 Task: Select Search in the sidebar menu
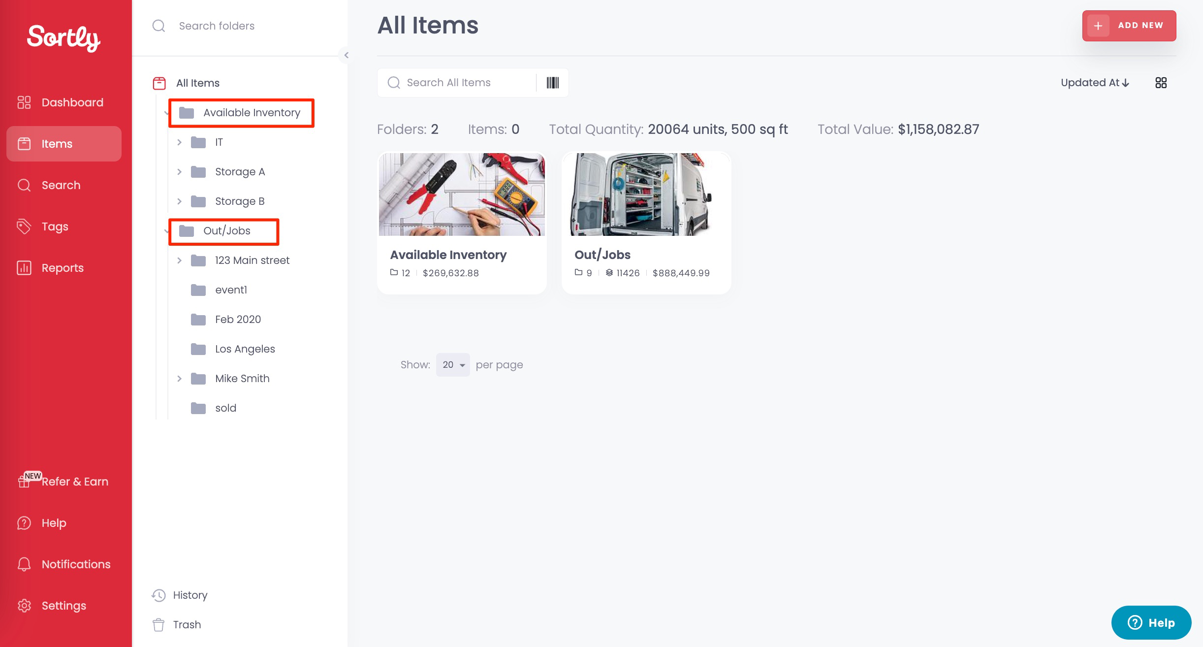coord(64,185)
